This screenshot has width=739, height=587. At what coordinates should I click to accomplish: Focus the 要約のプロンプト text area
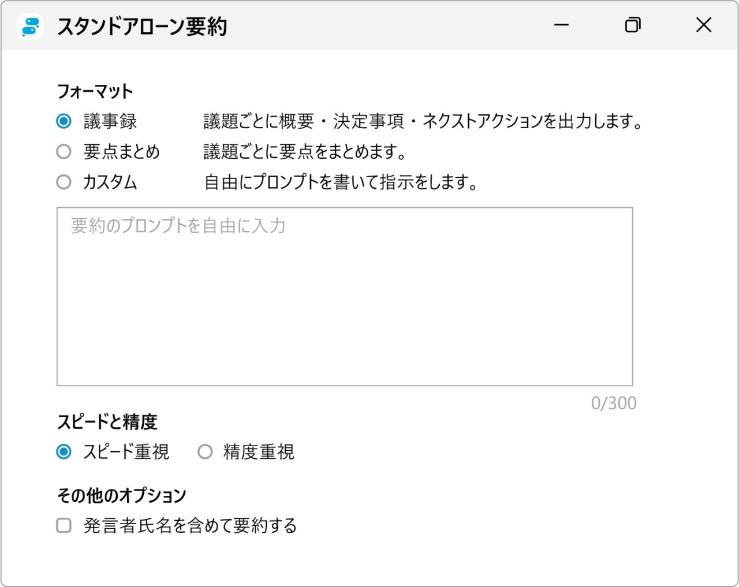click(x=345, y=296)
